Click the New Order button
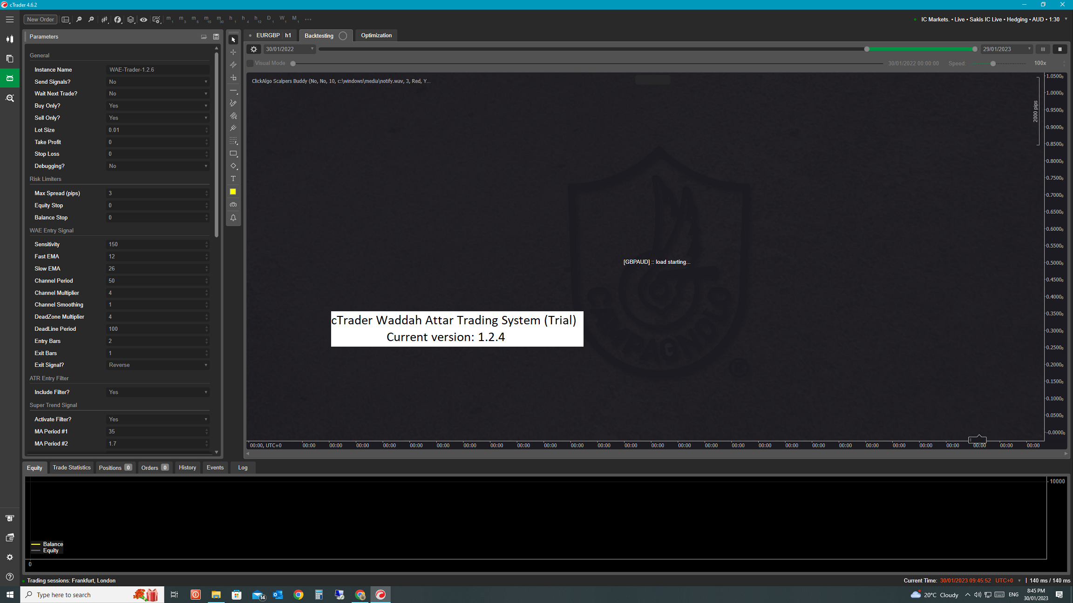The image size is (1073, 603). click(x=41, y=20)
